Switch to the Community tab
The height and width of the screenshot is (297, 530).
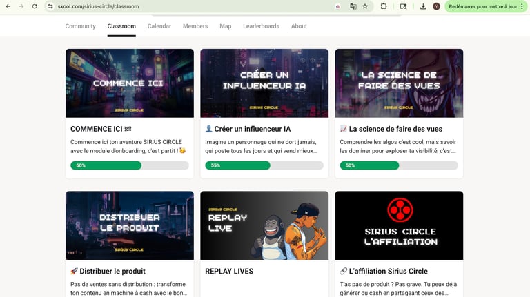(81, 26)
